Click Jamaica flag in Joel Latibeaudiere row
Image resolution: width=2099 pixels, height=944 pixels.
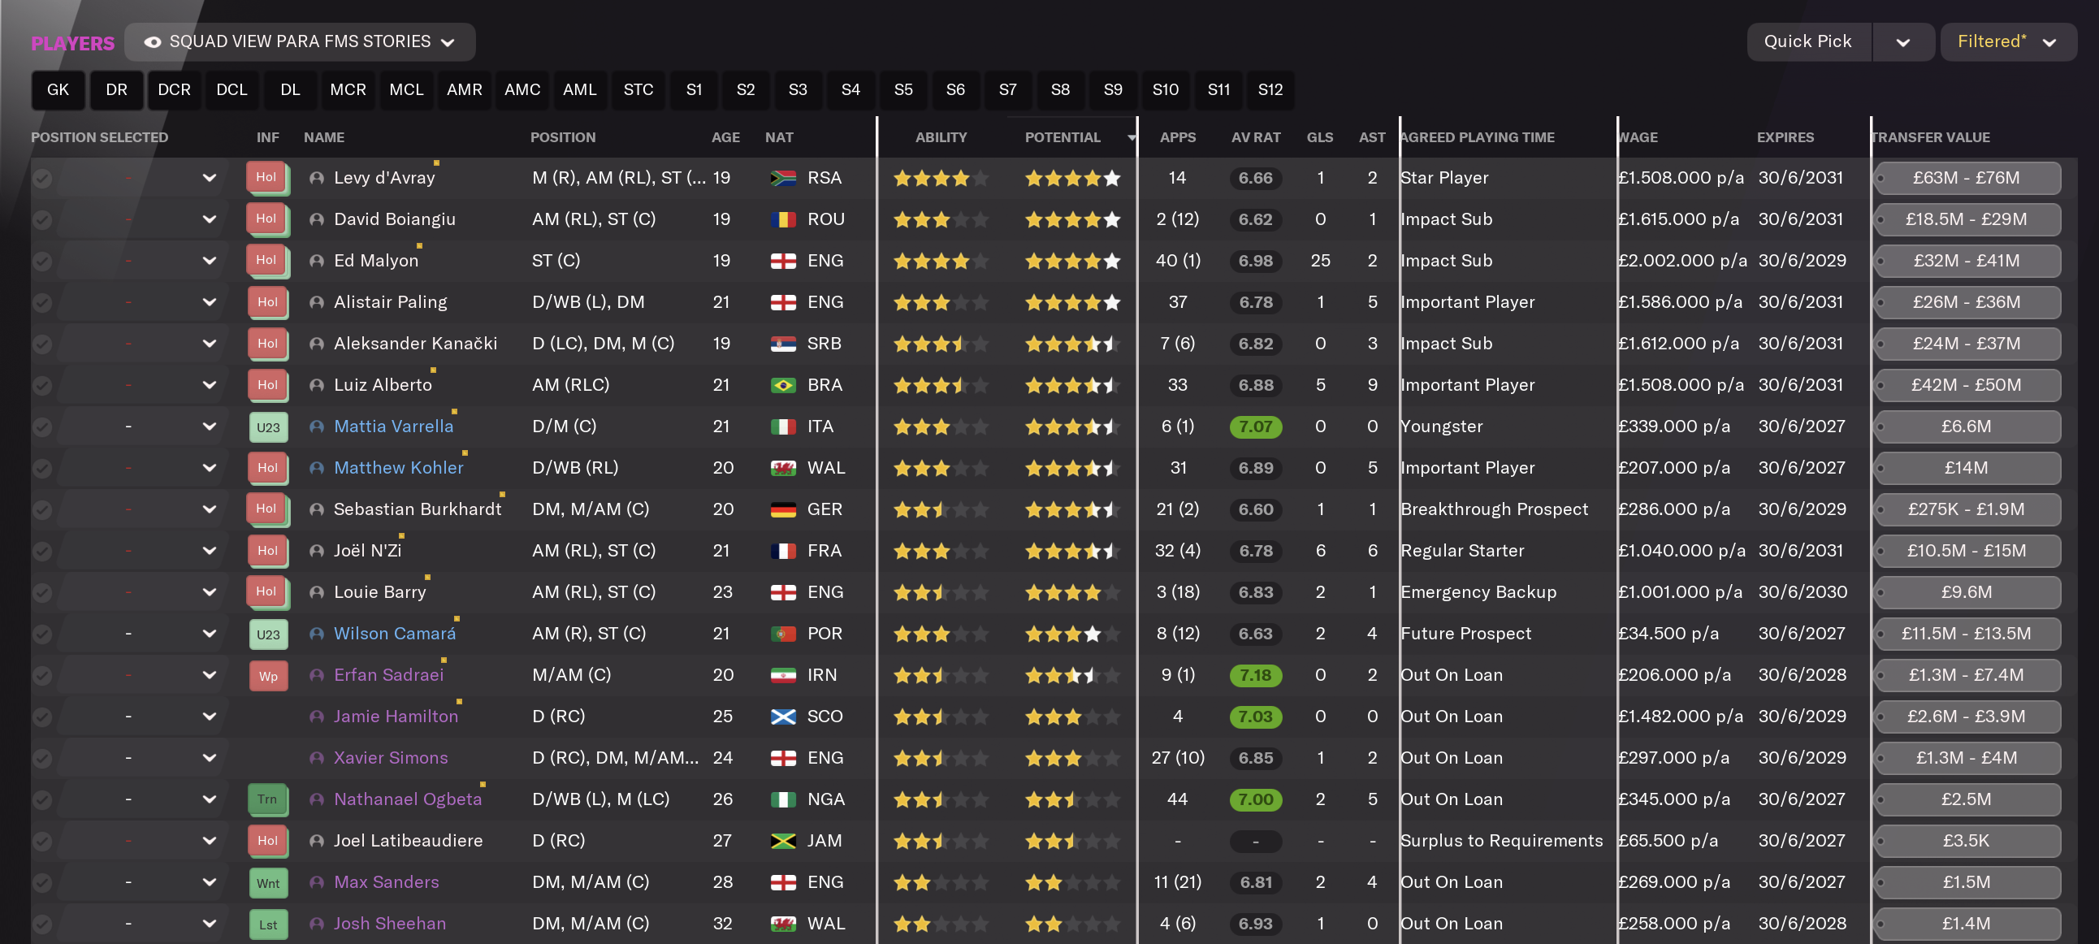coord(783,841)
